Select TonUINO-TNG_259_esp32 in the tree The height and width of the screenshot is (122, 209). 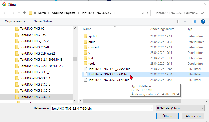[x=37, y=54]
